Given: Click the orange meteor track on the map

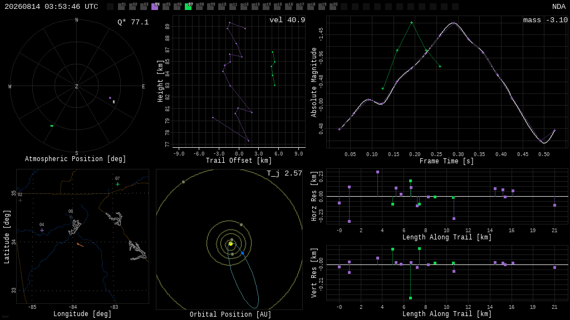Looking at the screenshot, I should (80, 245).
